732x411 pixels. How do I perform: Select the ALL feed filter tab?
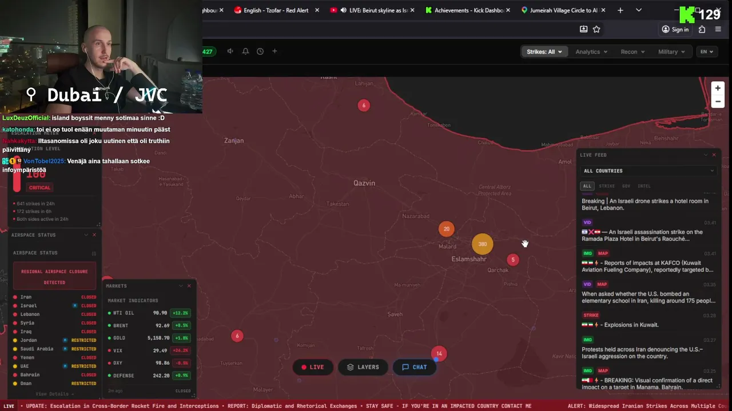click(x=587, y=186)
